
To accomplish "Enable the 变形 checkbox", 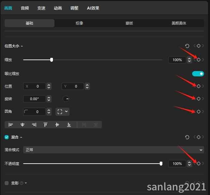I will (7, 183).
